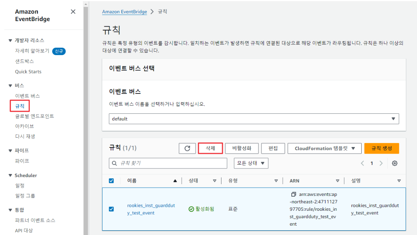
Task: Sort by 설명 column arrow
Action: (399, 181)
